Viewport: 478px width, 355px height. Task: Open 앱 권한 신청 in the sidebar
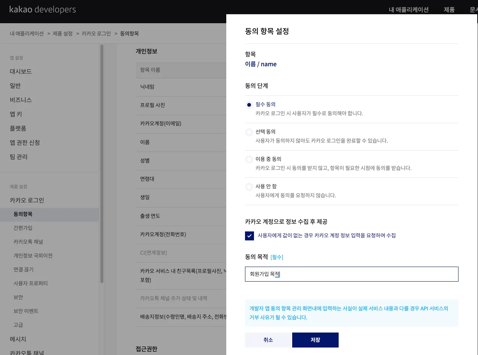pos(25,143)
